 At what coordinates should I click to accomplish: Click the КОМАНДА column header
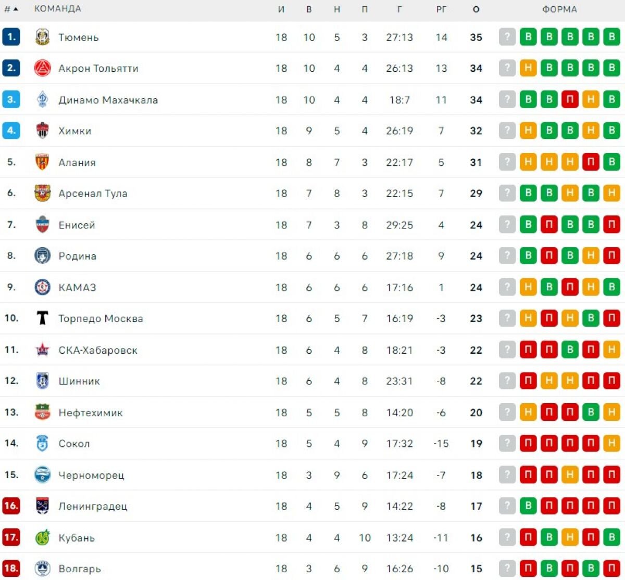coord(57,9)
